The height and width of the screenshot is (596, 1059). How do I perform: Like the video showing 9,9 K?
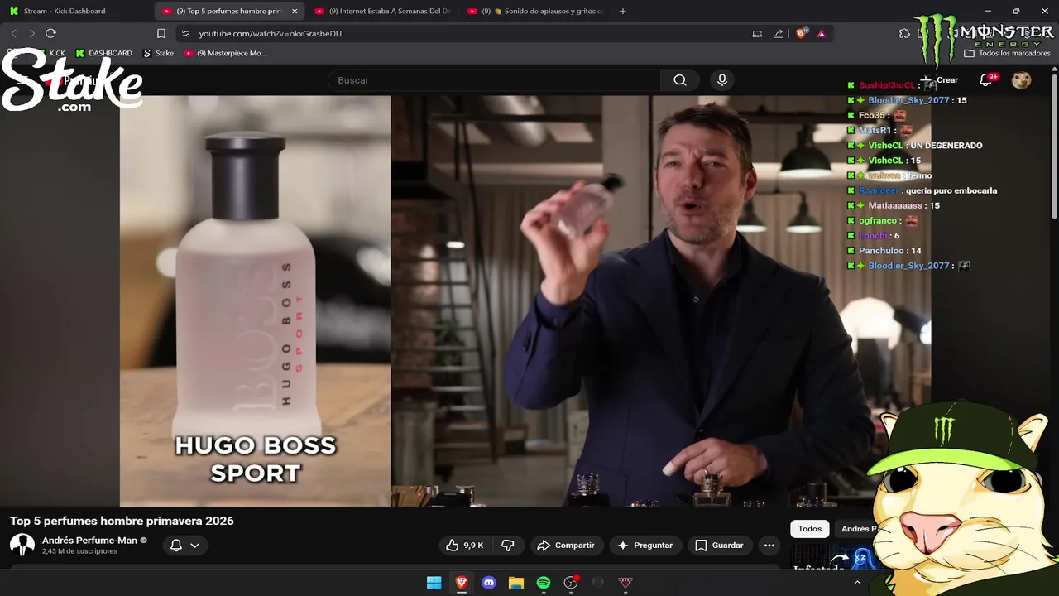pyautogui.click(x=465, y=545)
